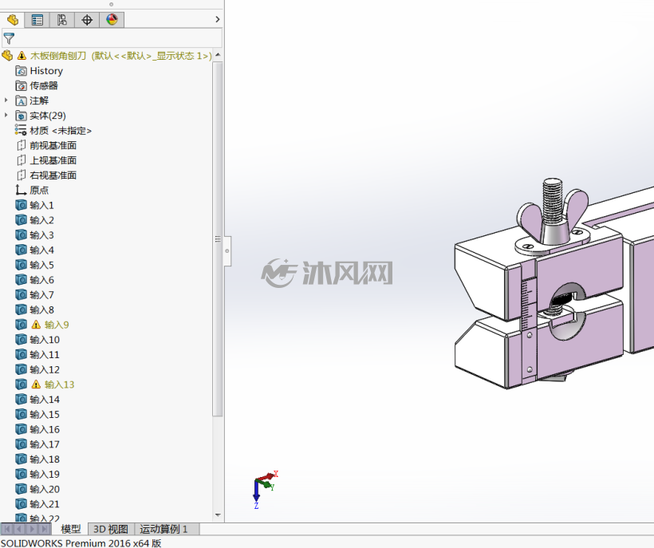Open the DimXpertManager crosshair tab
Viewport: 654px width, 548px height.
(87, 20)
